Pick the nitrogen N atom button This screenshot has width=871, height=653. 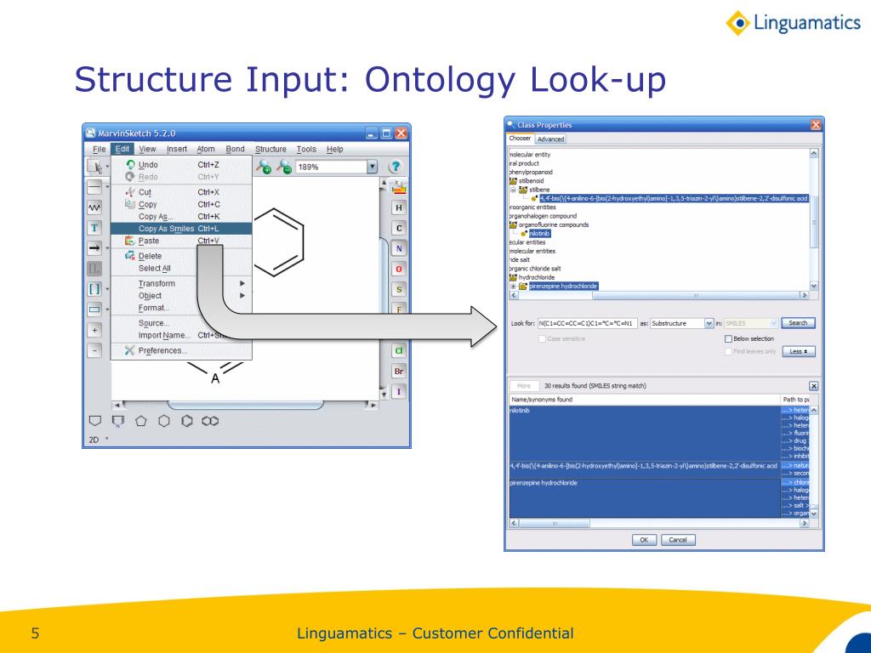[x=398, y=249]
